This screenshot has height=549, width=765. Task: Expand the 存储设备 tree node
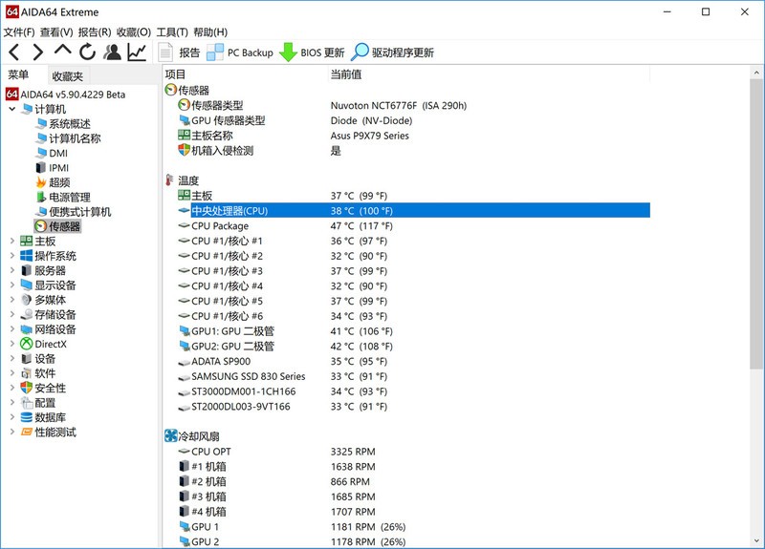click(12, 314)
